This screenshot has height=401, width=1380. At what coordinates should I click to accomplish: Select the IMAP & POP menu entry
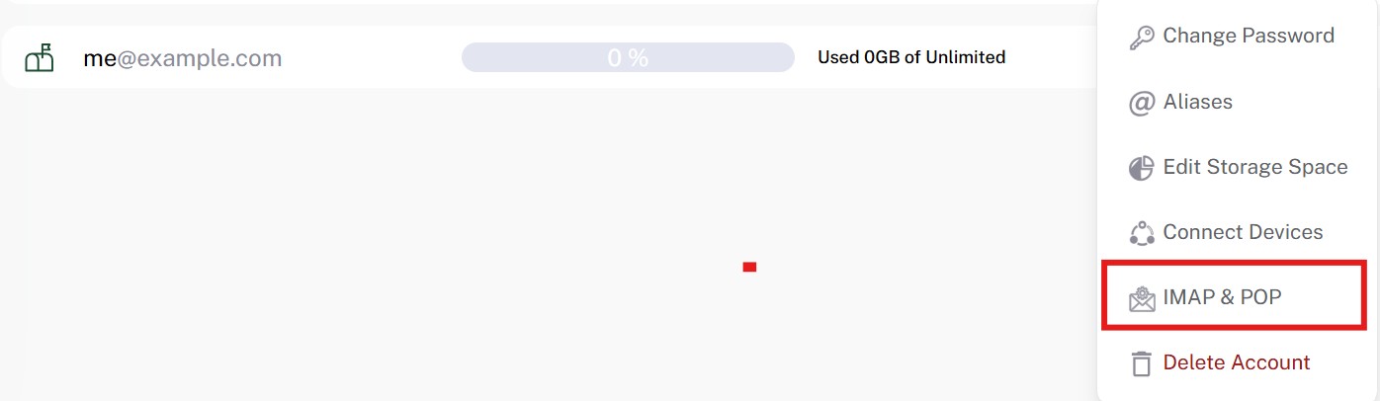pos(1222,297)
